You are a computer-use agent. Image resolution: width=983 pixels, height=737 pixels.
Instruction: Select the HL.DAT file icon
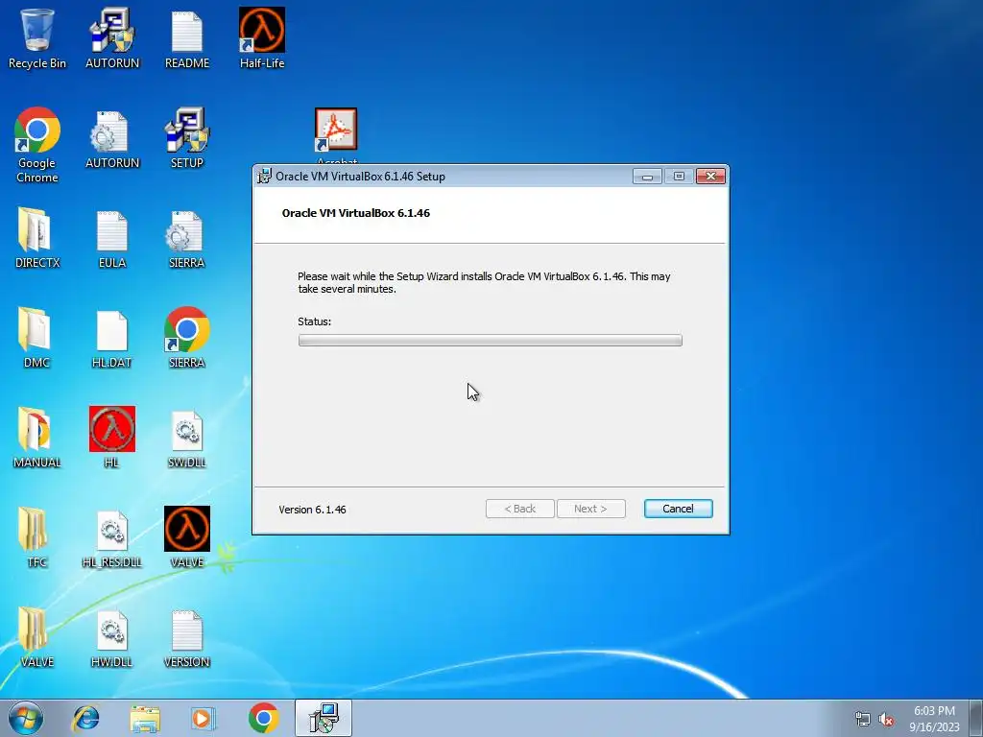[112, 339]
